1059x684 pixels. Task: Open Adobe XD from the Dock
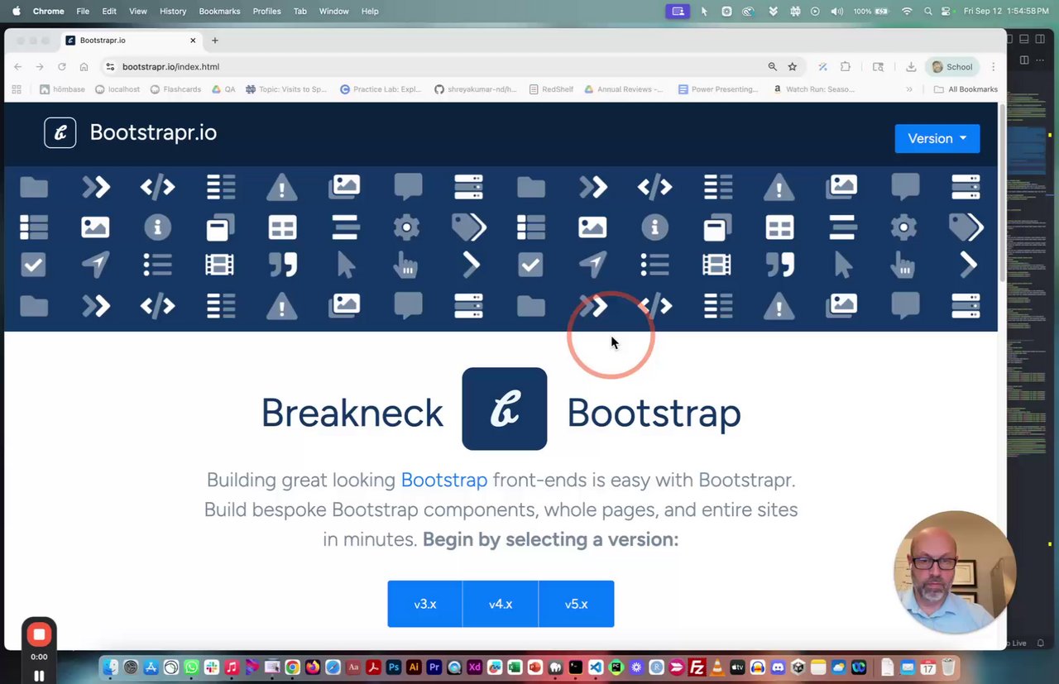click(x=474, y=667)
